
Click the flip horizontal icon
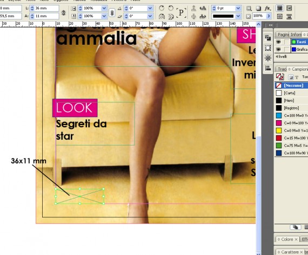click(162, 16)
